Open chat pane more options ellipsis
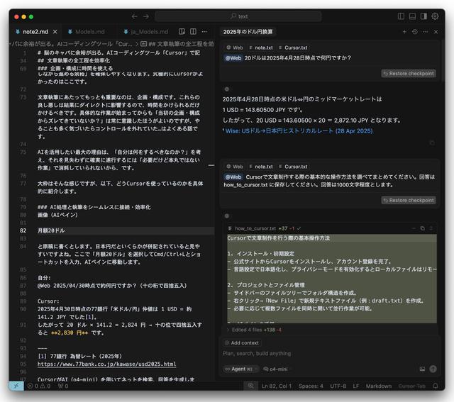 point(426,32)
